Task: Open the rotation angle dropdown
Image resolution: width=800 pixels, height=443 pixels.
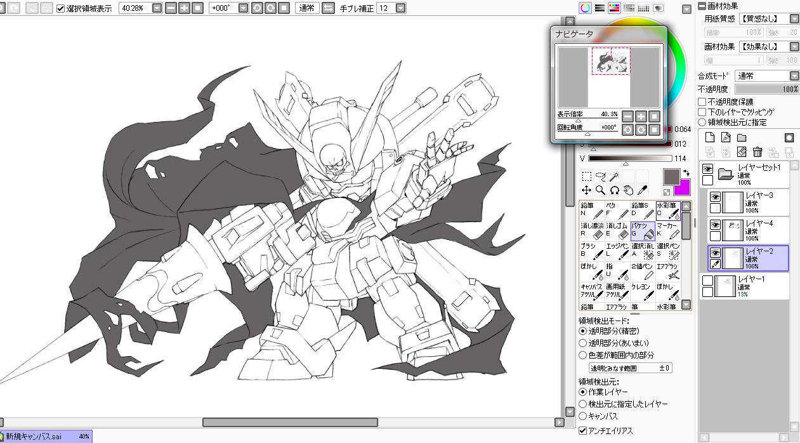Action: click(242, 8)
